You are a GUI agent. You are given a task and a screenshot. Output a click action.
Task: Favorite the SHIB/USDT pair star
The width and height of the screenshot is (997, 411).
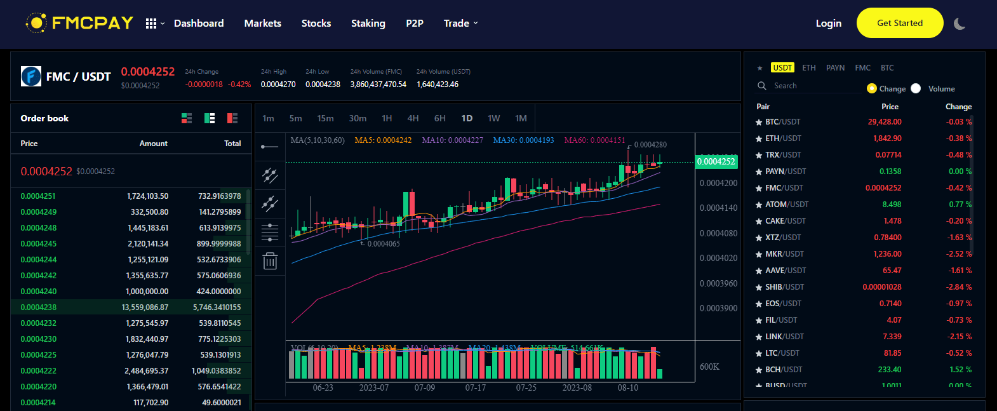click(759, 287)
